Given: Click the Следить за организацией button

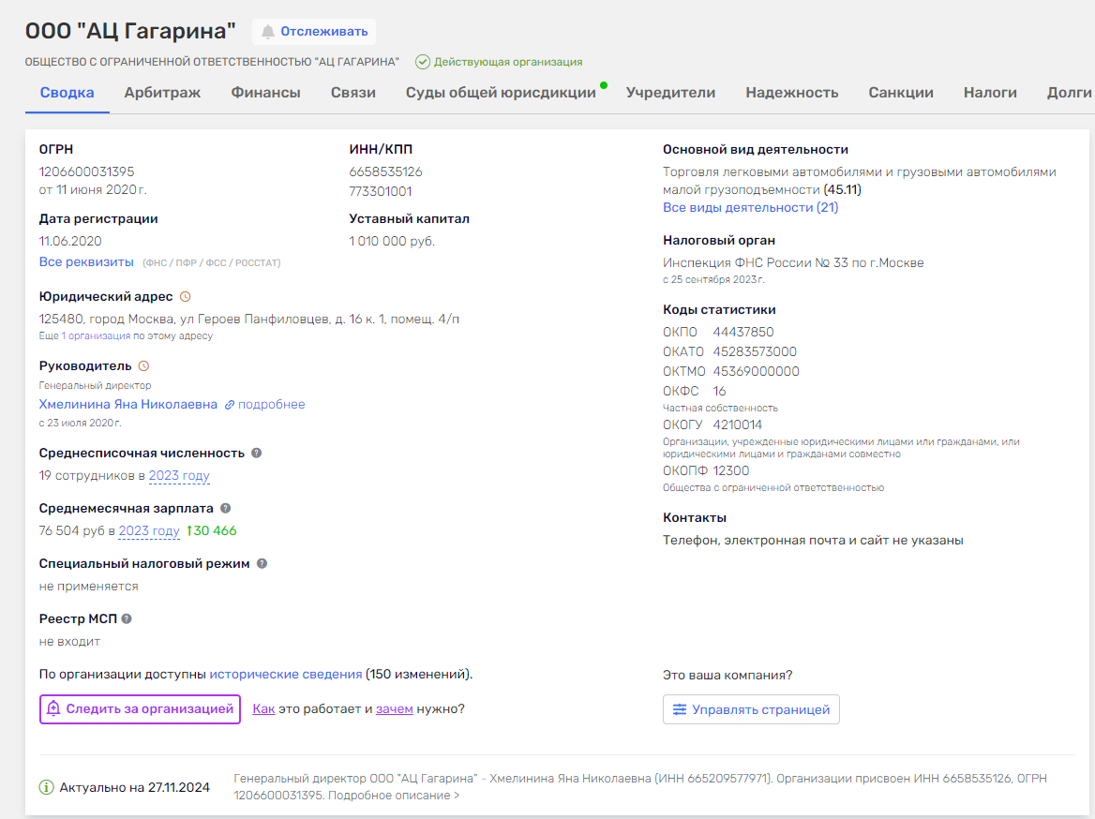Looking at the screenshot, I should pyautogui.click(x=140, y=708).
